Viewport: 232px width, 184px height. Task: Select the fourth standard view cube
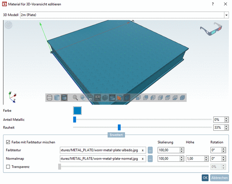pyautogui.click(x=160, y=98)
